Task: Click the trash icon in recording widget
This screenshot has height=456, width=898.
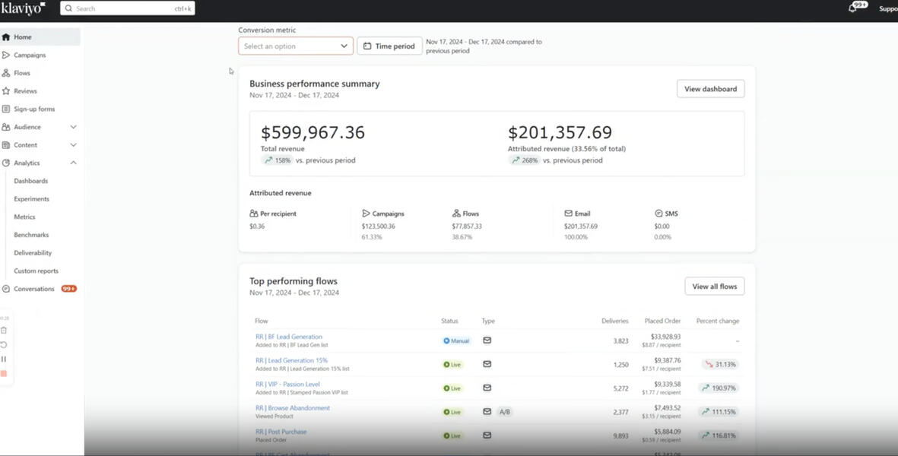Action: pyautogui.click(x=4, y=331)
